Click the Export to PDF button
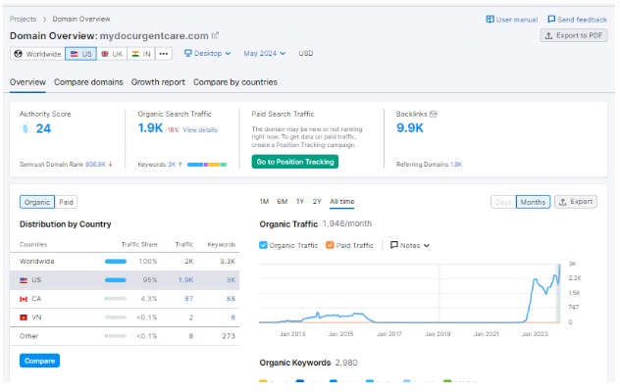This screenshot has width=620, height=392. pos(574,35)
